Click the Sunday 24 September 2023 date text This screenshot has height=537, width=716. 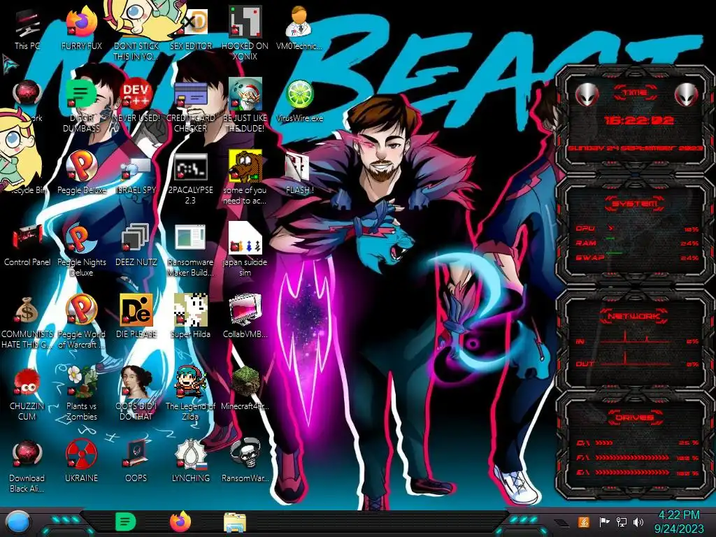pyautogui.click(x=635, y=148)
